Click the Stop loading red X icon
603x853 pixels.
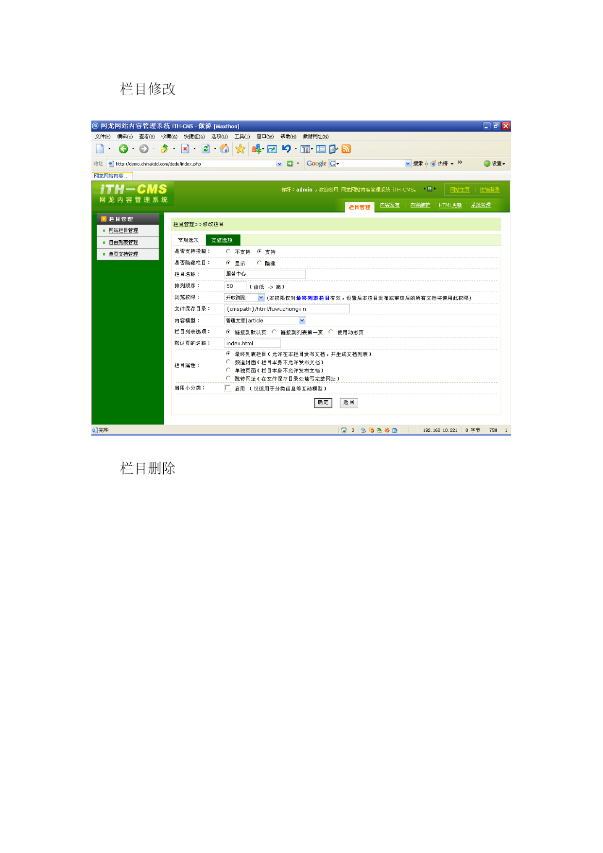(x=185, y=149)
